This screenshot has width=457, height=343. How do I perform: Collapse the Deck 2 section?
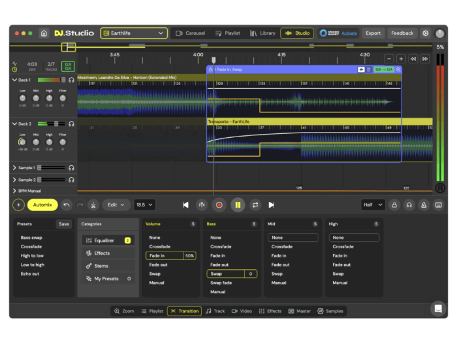pyautogui.click(x=14, y=124)
